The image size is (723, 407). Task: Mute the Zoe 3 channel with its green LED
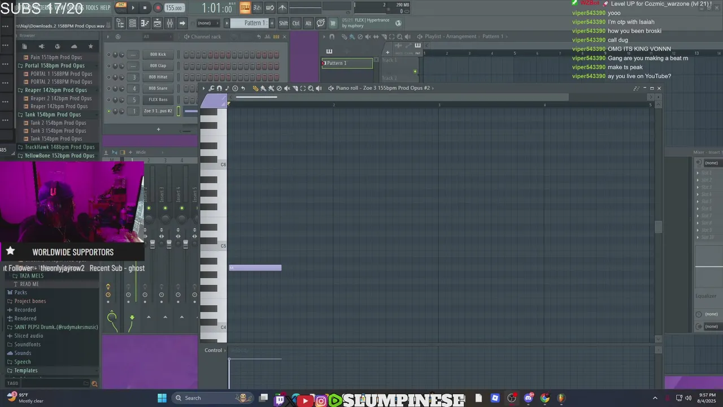(x=109, y=111)
